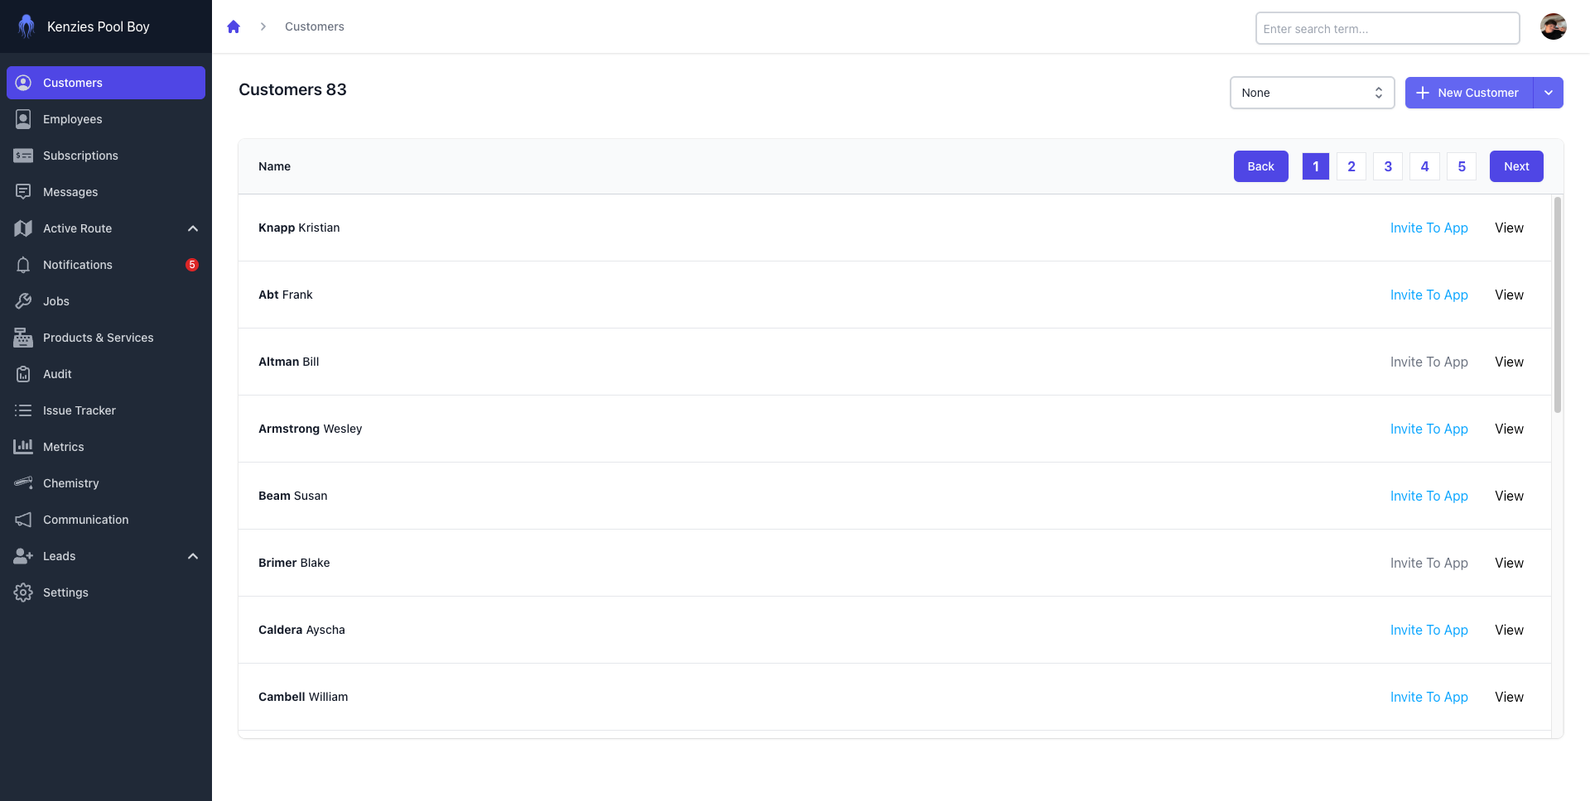Click Next pagination button

pos(1515,166)
